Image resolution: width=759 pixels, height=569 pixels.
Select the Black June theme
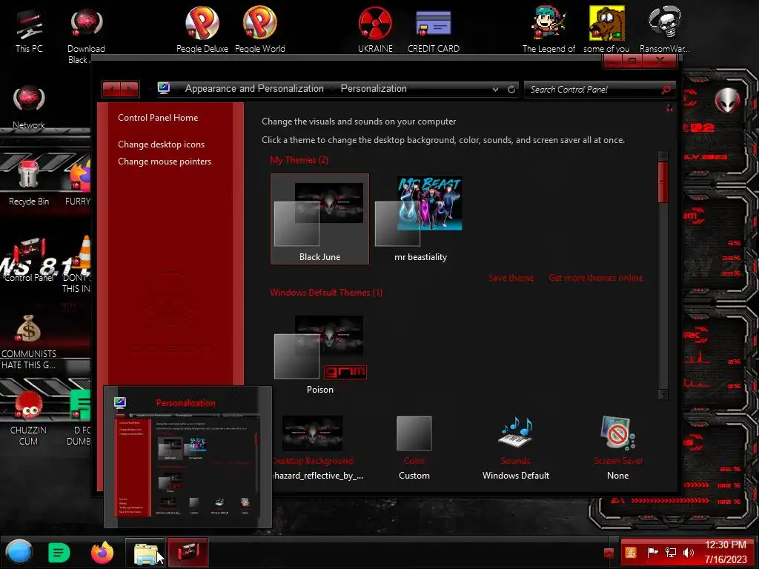319,219
